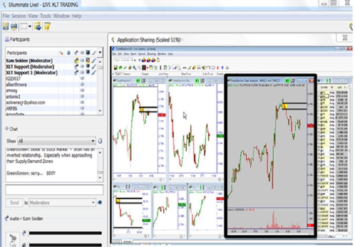The width and height of the screenshot is (355, 247).
Task: Click the Print icon in the toolbar
Action: [14, 26]
